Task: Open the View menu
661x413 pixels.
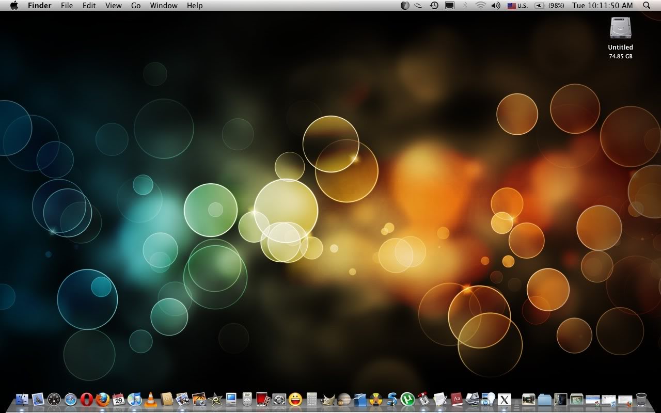Action: 114,5
